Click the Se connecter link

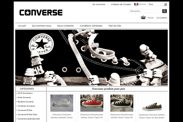tap(99, 5)
